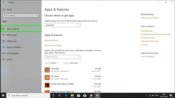The height and width of the screenshot is (98, 175).
Task: Click the 3D Builder app icon
Action: (47, 70)
